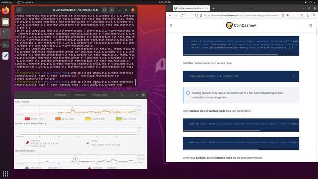Click the 'Memory and Swap History' heading
The height and width of the screenshot is (179, 318).
click(x=31, y=123)
